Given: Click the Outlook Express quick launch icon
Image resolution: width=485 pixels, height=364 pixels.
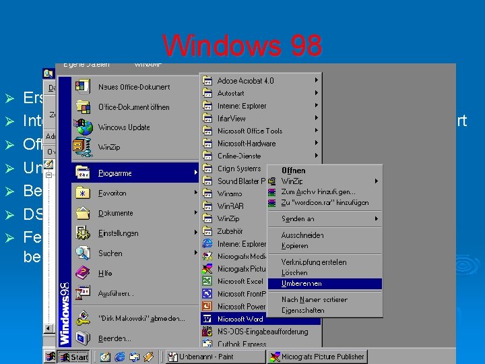Looking at the screenshot, I should pyautogui.click(x=134, y=357).
